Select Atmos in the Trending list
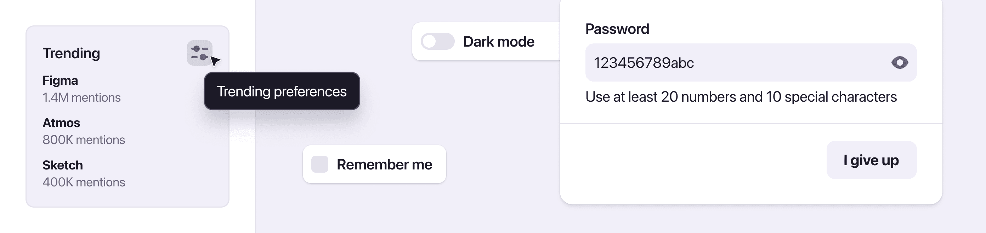The image size is (986, 233). coord(61,123)
